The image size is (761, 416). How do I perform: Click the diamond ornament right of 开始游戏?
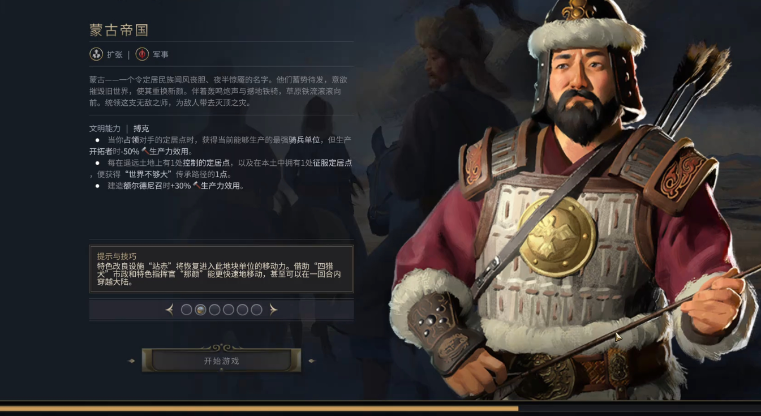click(311, 361)
